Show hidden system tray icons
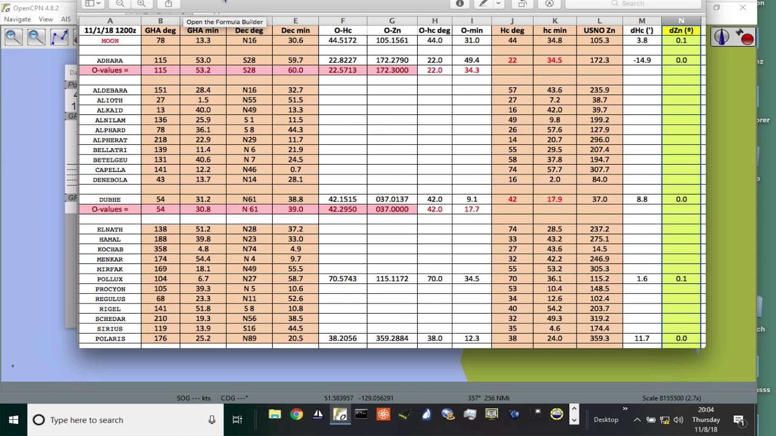This screenshot has height=436, width=776. coord(637,420)
